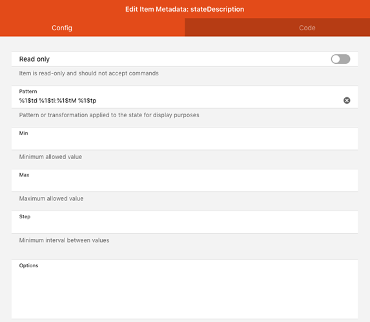
Task: Click the 'Minimum allowed value' hint
Action: coord(50,156)
